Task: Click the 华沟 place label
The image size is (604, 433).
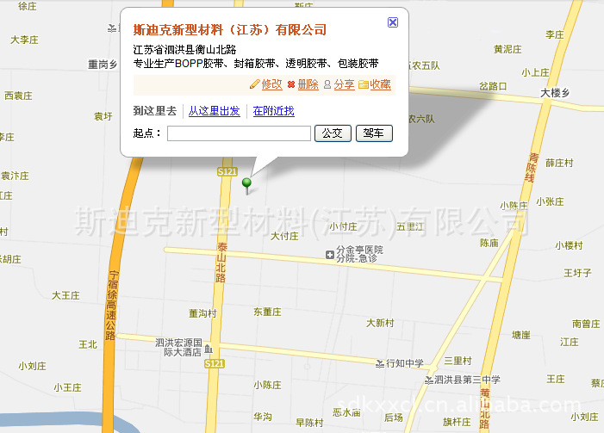Action: [x=263, y=417]
